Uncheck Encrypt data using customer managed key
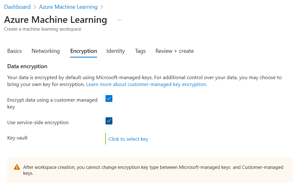This screenshot has width=304, height=187. coord(109,99)
